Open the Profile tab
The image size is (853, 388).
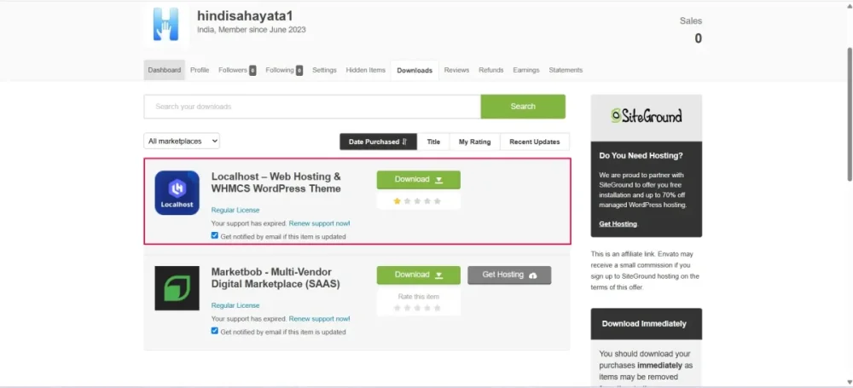(x=200, y=70)
